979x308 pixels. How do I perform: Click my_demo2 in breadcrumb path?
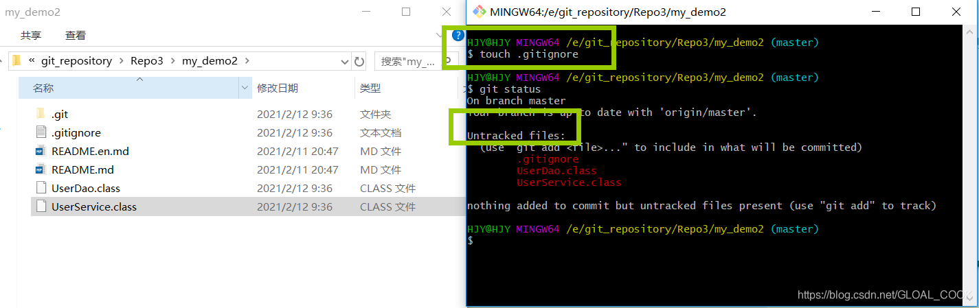[210, 61]
